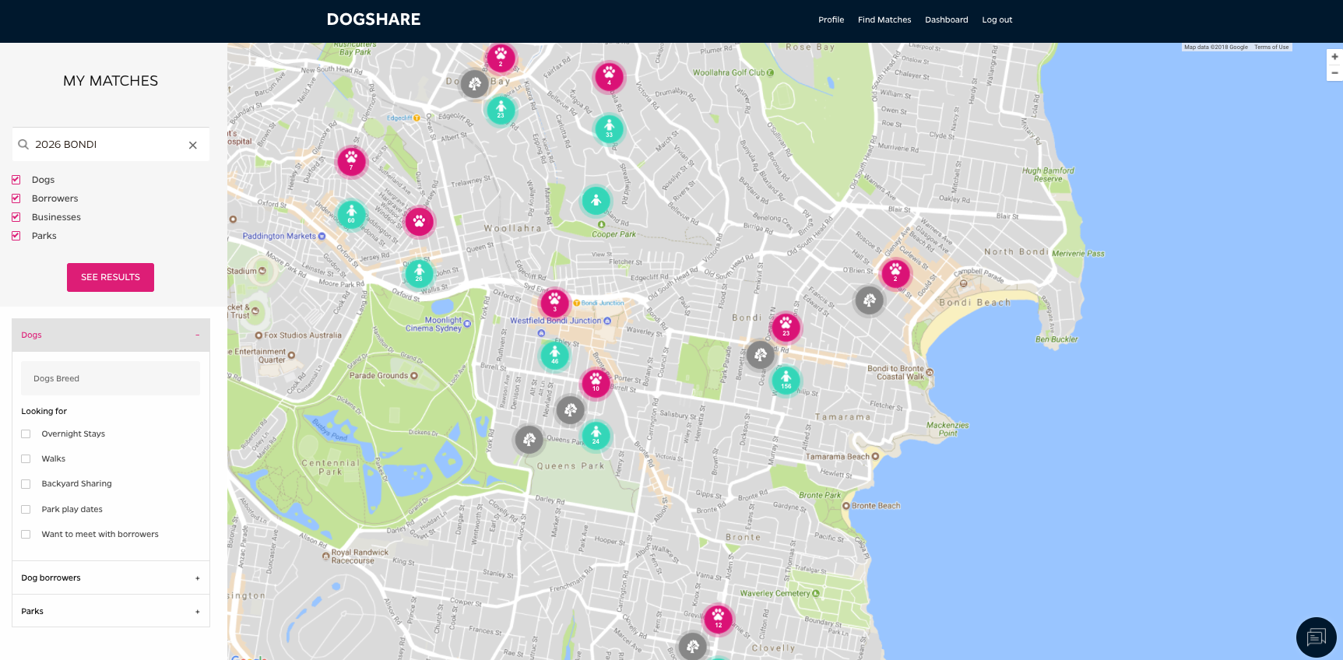
Task: Click the teal borrower marker numbered 26
Action: 419,273
